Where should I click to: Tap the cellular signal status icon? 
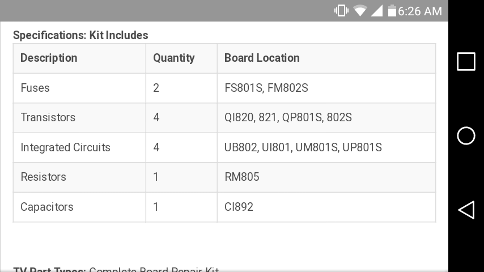click(376, 11)
